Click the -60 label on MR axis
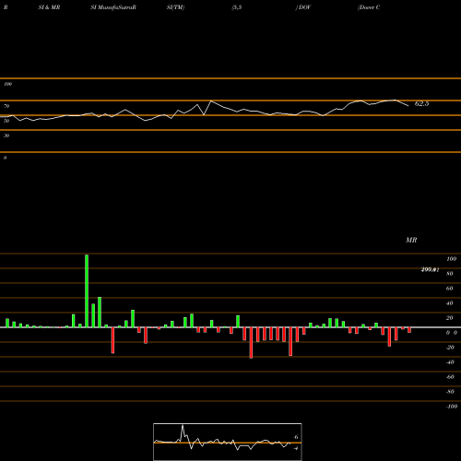Screen dimensions: 461x461 click(x=450, y=377)
